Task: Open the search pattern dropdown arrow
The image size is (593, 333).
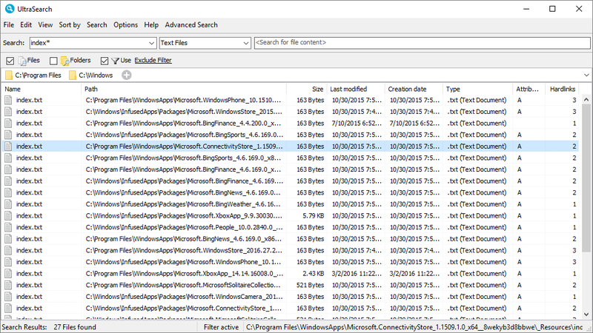Action: 152,43
